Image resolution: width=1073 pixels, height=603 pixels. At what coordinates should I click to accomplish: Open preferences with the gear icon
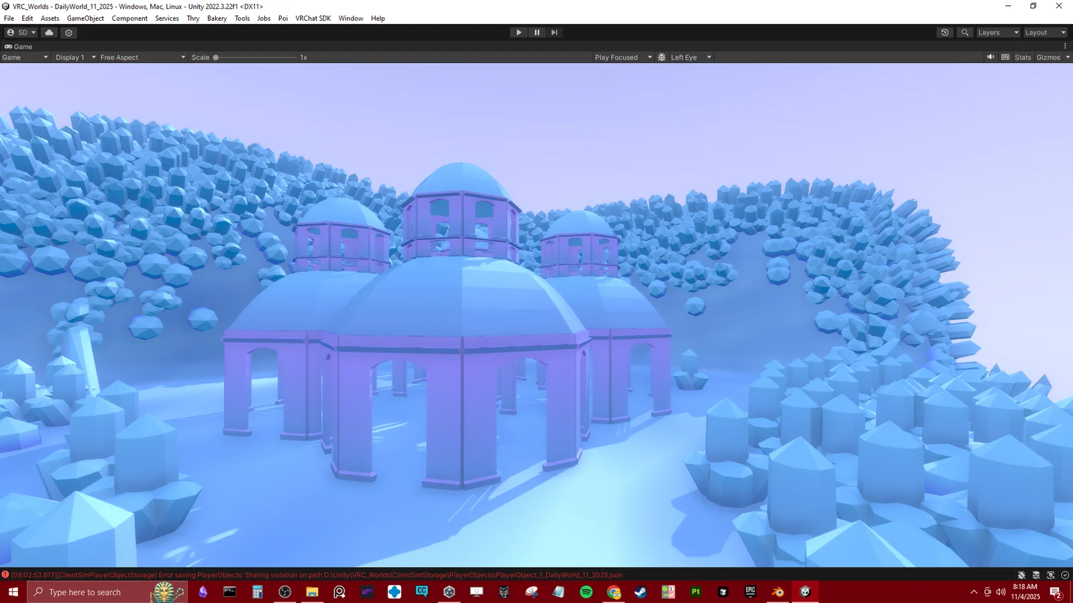(x=68, y=32)
